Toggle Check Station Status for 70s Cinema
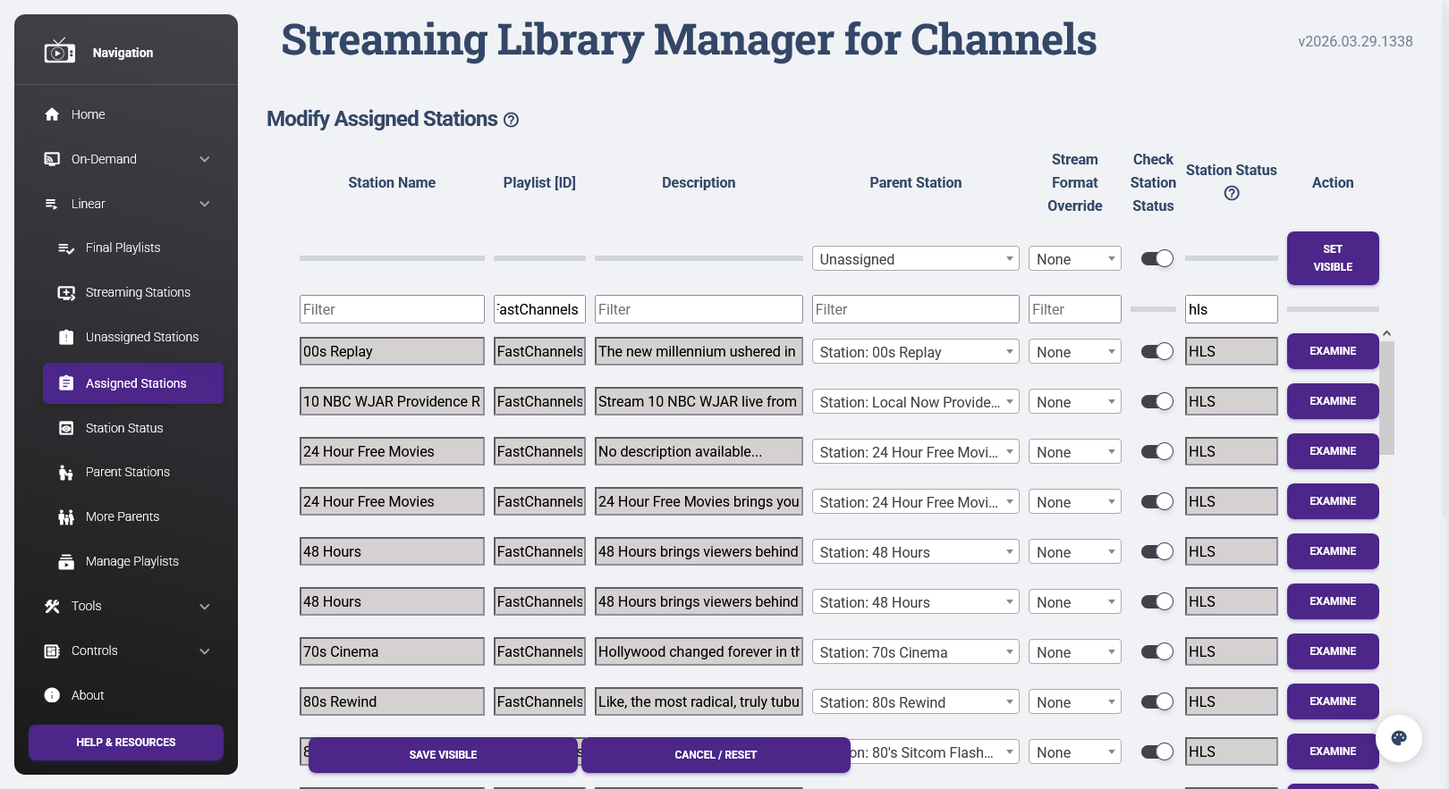 pyautogui.click(x=1157, y=651)
